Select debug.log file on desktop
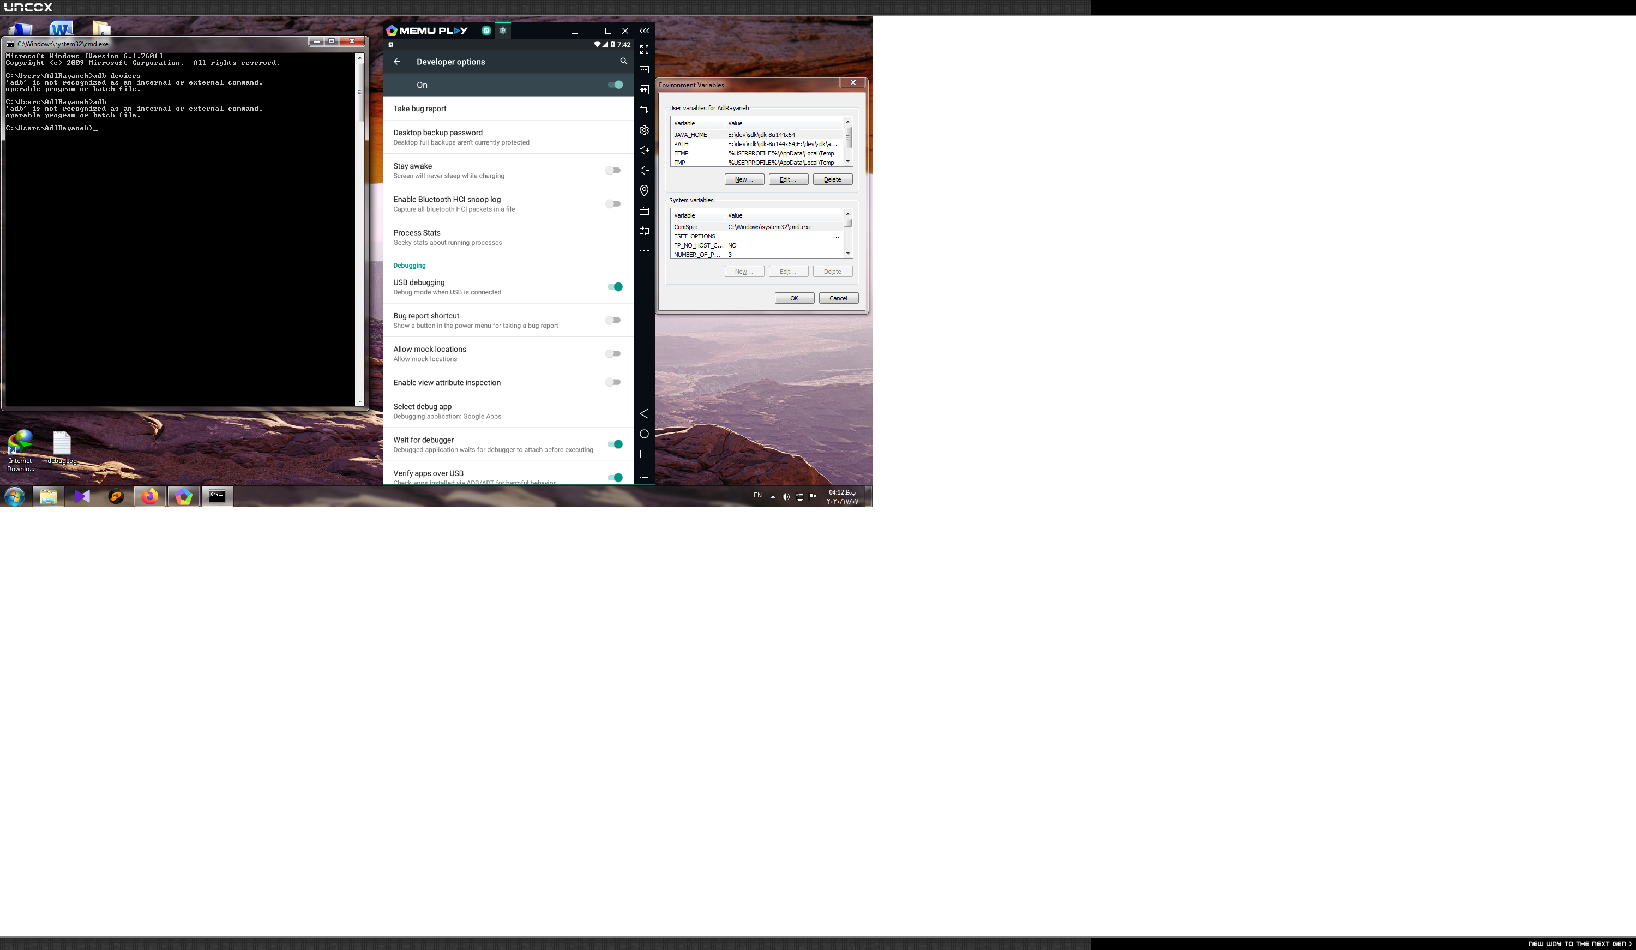The width and height of the screenshot is (1636, 950). (62, 448)
